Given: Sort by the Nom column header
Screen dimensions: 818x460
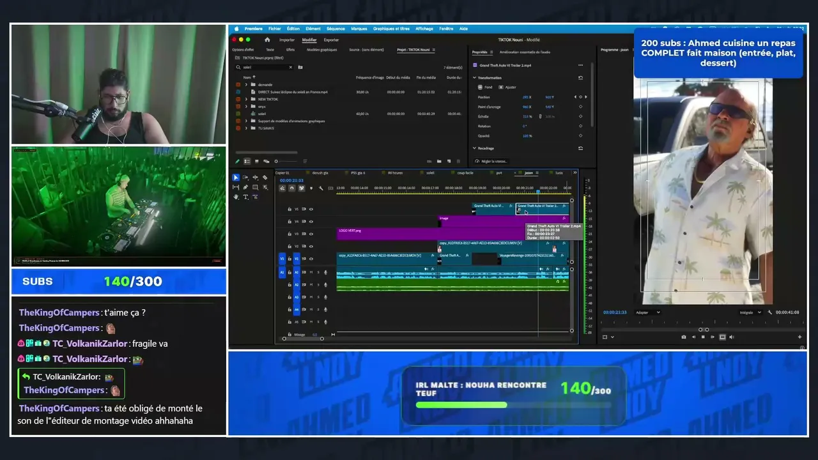Looking at the screenshot, I should [247, 77].
